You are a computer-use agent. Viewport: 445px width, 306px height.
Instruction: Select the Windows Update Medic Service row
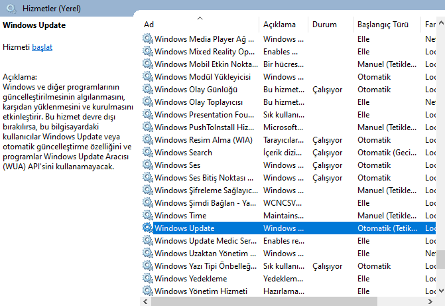point(288,241)
